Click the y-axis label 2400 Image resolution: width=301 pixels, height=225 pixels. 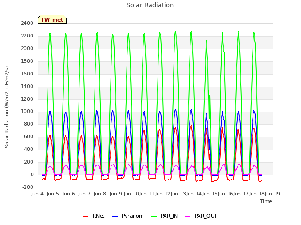(27, 23)
